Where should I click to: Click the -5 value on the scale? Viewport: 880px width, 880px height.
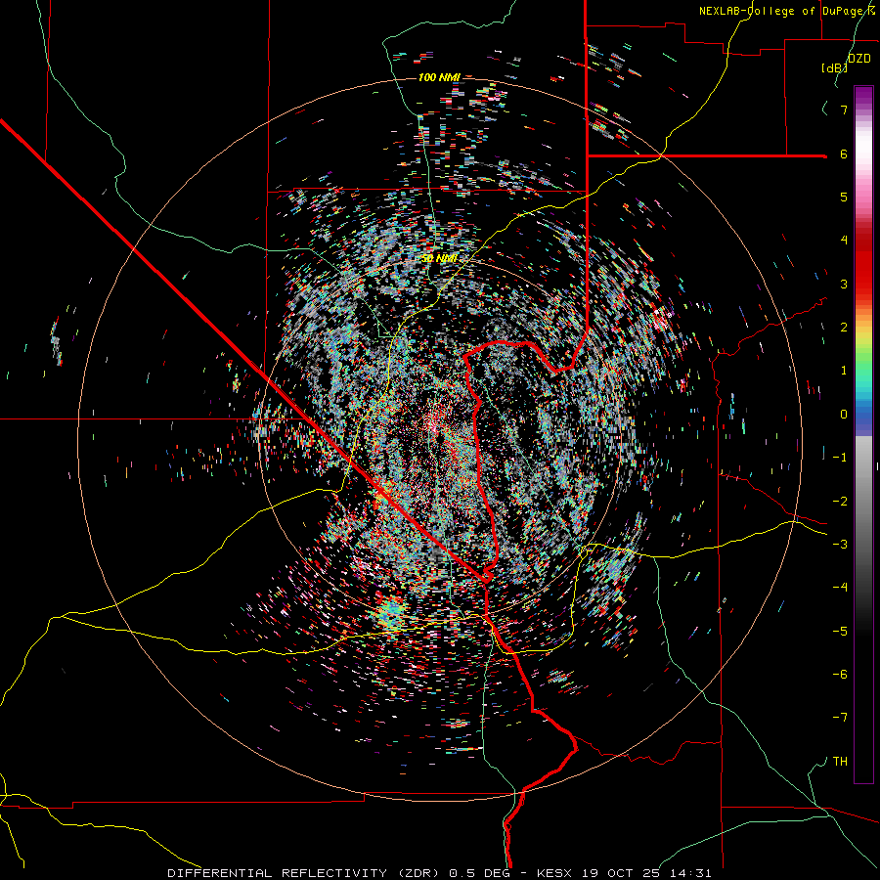coord(840,632)
